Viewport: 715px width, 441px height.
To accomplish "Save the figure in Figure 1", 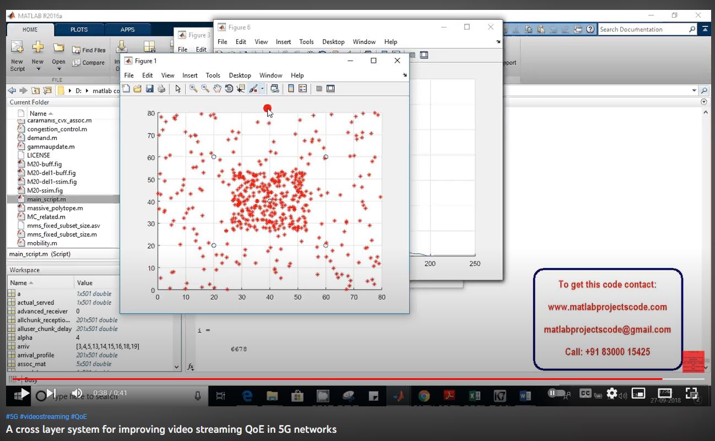I will click(149, 89).
